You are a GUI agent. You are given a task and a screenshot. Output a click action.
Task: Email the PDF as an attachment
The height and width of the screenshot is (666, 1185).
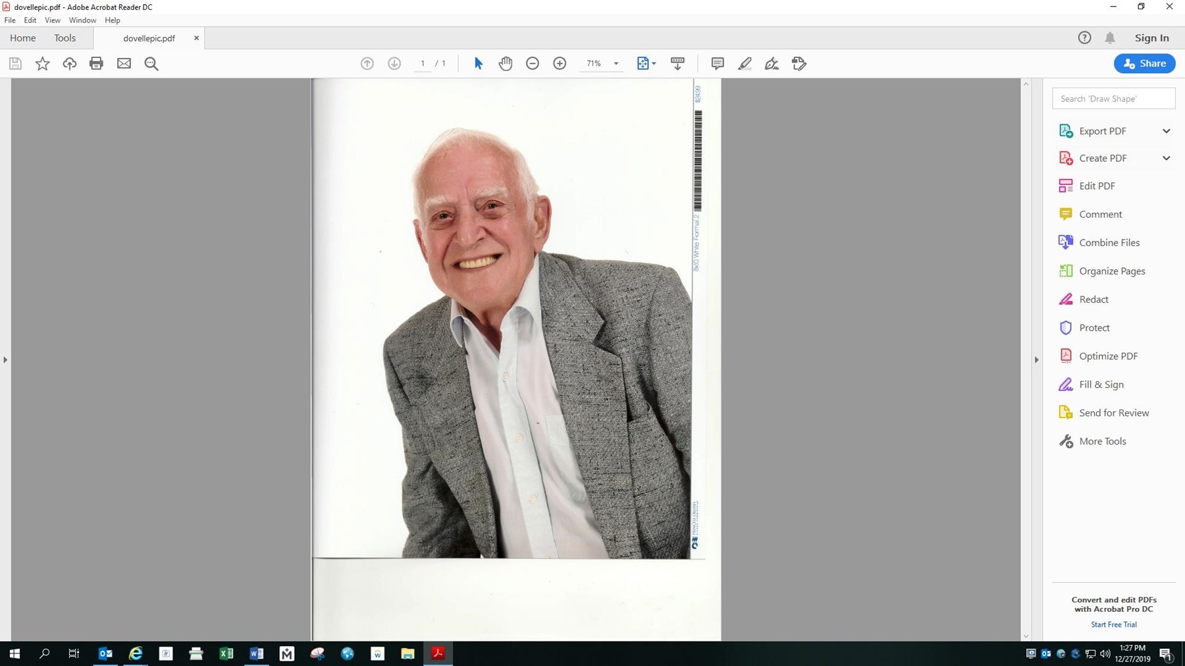point(124,63)
